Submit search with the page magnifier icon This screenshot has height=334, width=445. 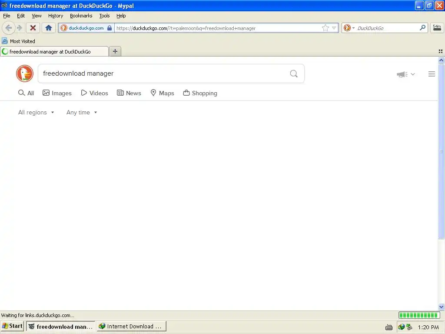[294, 74]
